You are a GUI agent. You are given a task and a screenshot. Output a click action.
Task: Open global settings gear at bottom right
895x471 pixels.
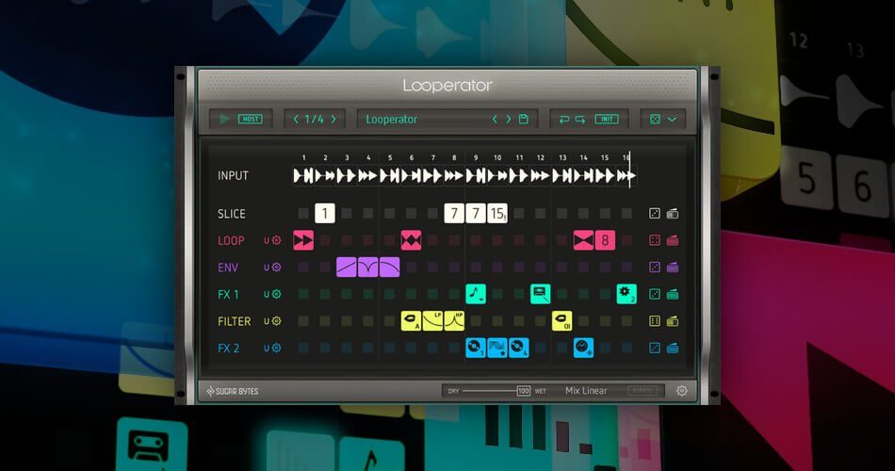(x=682, y=391)
